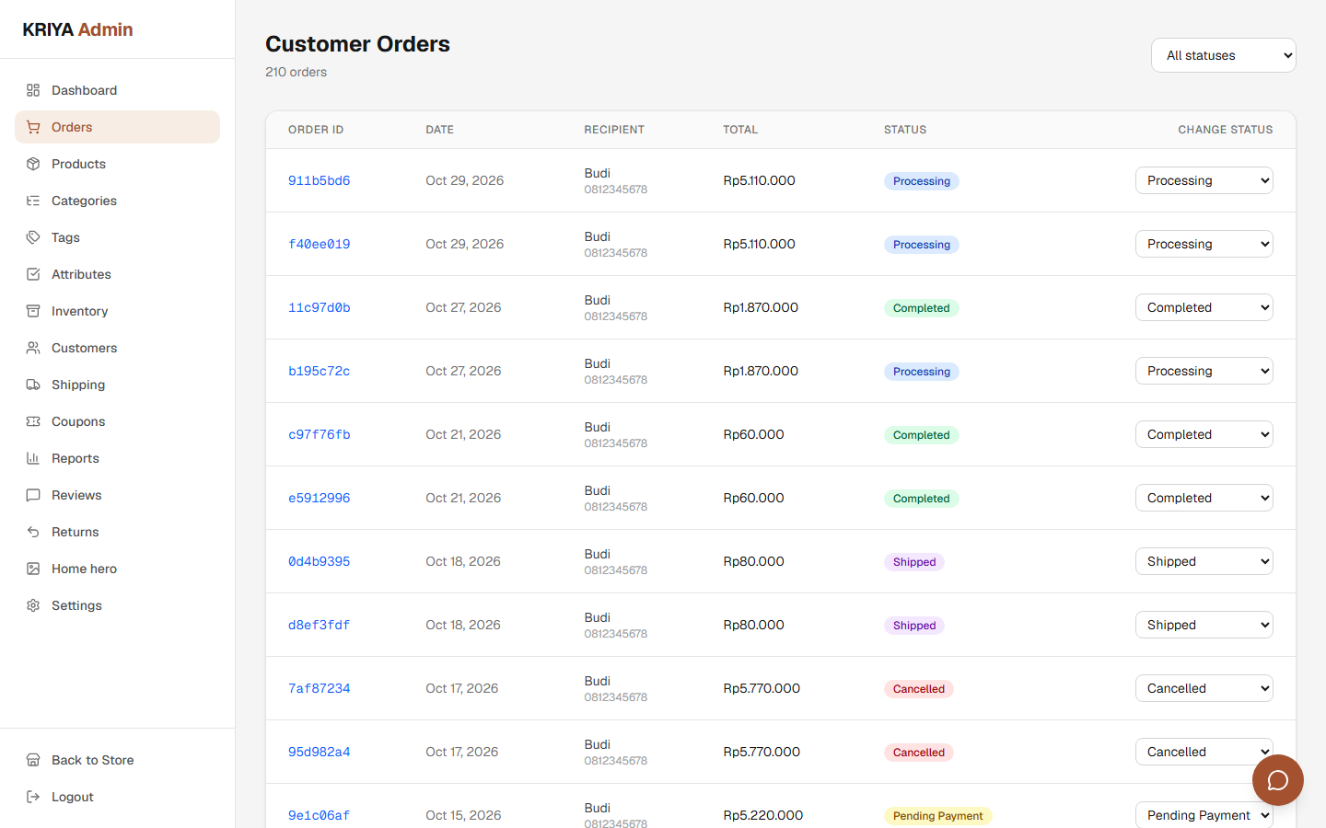The image size is (1326, 828).
Task: Click the Tags label icon
Action: 33,237
